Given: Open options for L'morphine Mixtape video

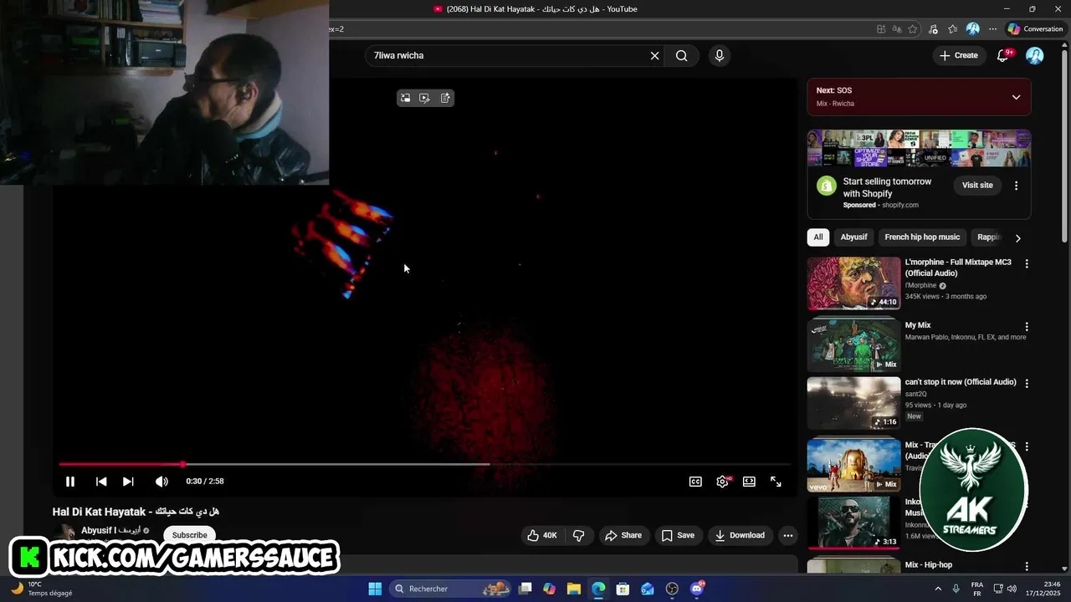Looking at the screenshot, I should [1027, 263].
